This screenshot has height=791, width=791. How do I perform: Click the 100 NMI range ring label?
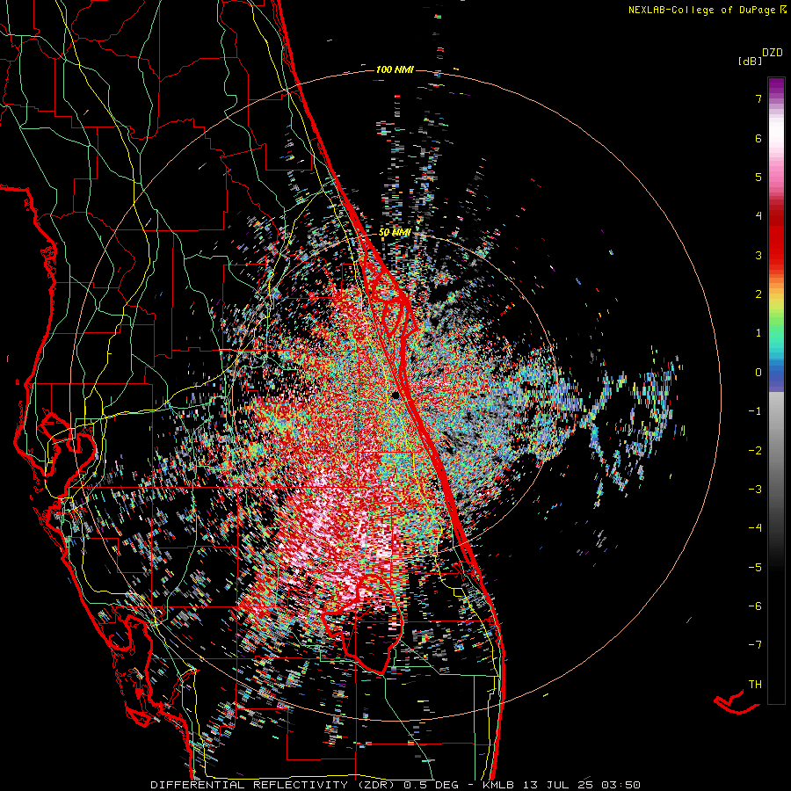395,69
